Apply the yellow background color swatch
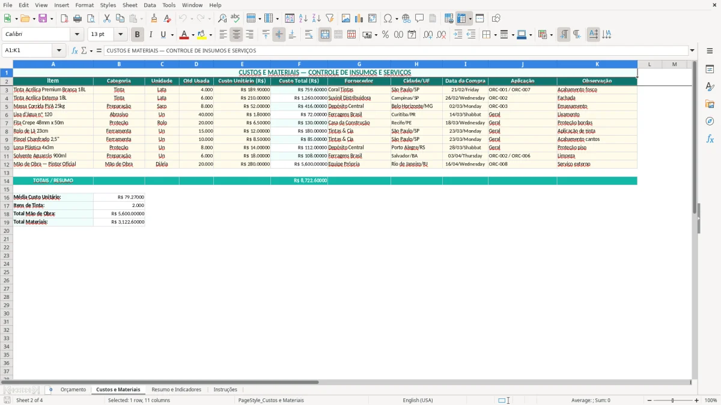 pos(202,35)
